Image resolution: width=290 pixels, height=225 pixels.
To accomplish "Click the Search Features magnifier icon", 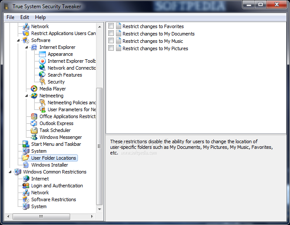I will (x=42, y=75).
